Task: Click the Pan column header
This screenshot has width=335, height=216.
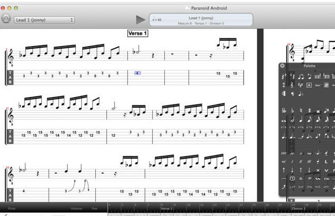Action: click(94, 208)
